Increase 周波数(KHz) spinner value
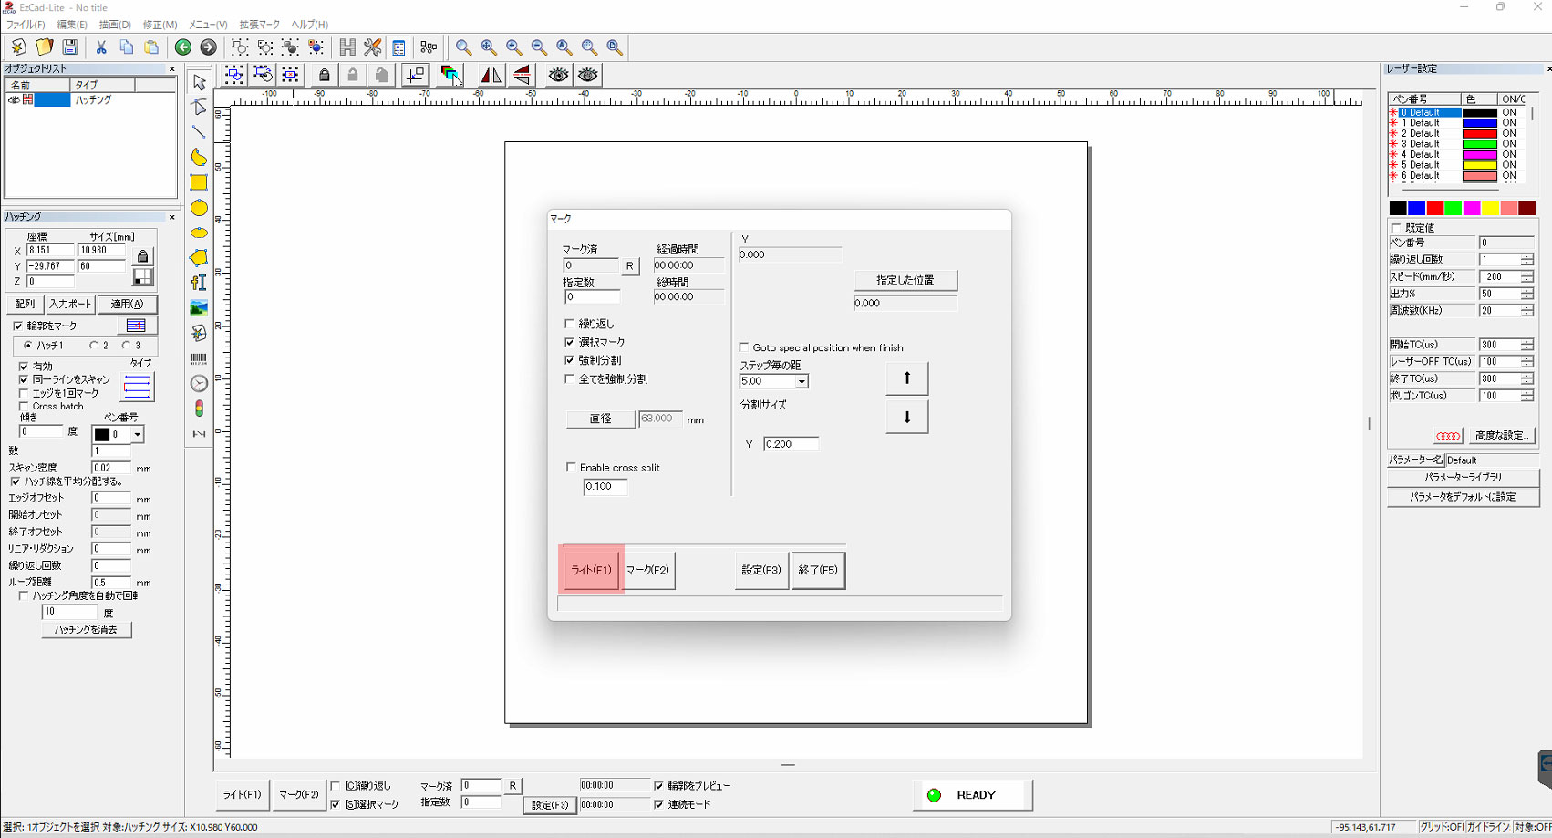The width and height of the screenshot is (1552, 838). pyautogui.click(x=1527, y=308)
